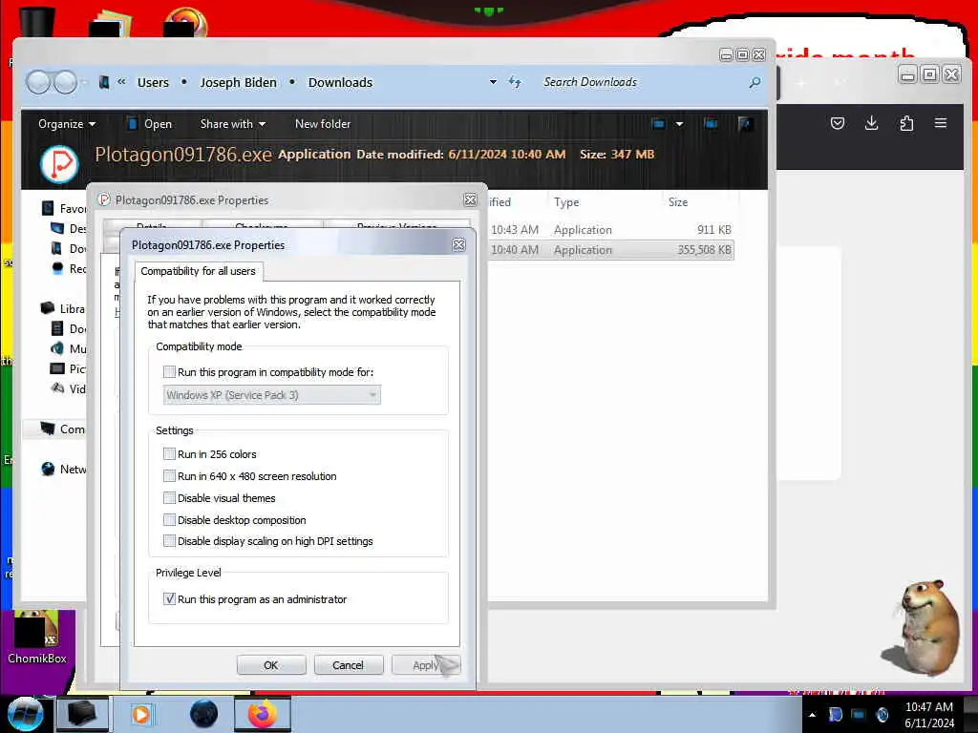Open the media player taskbar icon

[141, 714]
